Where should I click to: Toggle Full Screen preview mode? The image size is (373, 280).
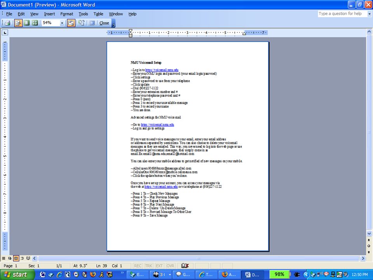(92, 23)
